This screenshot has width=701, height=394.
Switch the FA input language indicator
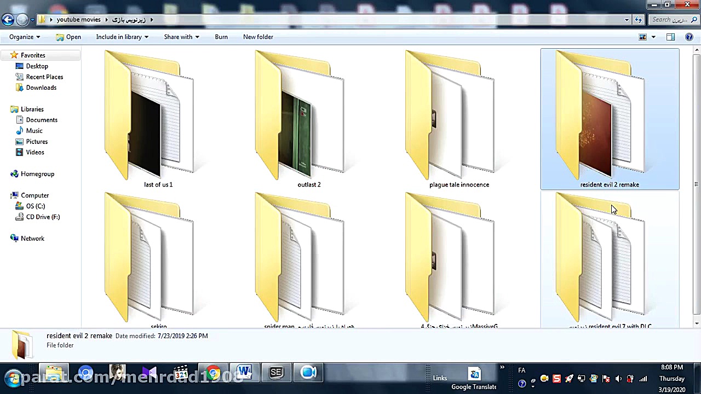tap(521, 370)
